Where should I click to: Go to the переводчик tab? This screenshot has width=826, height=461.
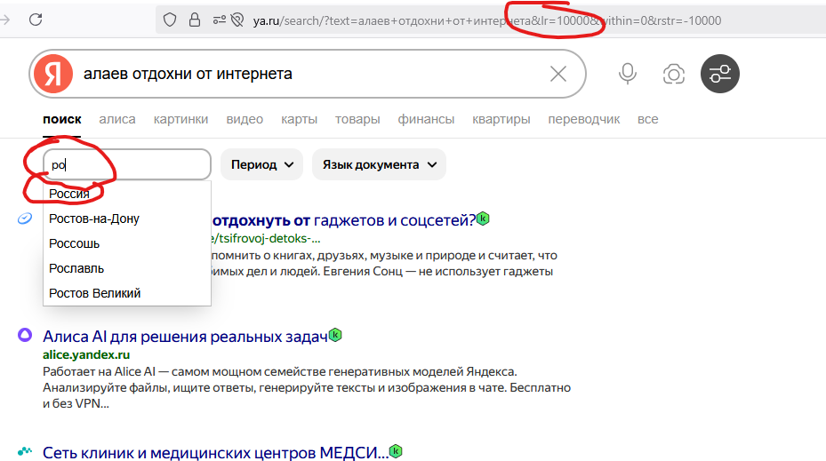(x=584, y=119)
